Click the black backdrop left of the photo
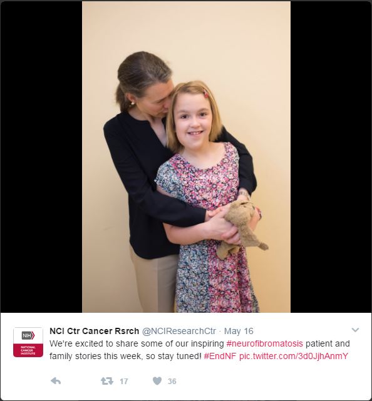The image size is (372, 401). click(41, 157)
